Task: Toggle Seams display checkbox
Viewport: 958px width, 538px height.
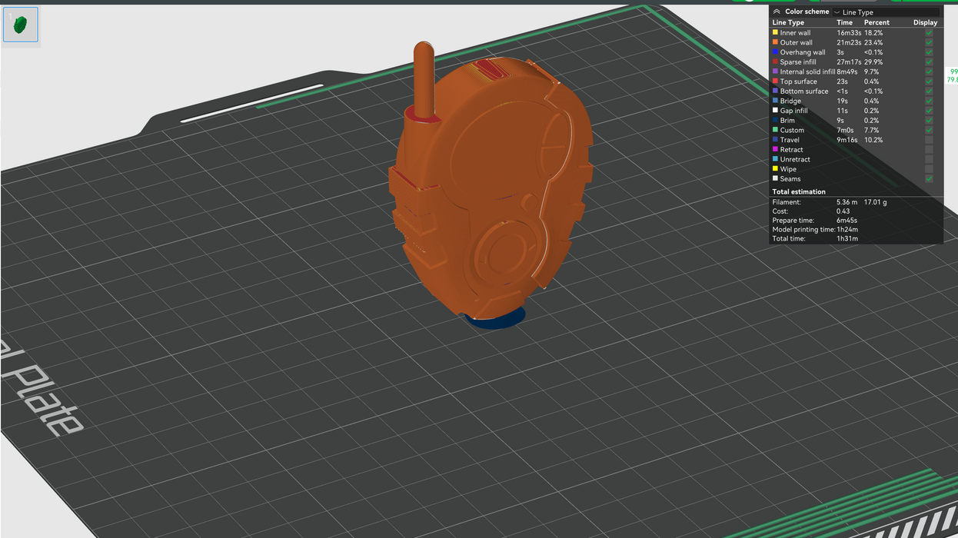Action: (929, 179)
